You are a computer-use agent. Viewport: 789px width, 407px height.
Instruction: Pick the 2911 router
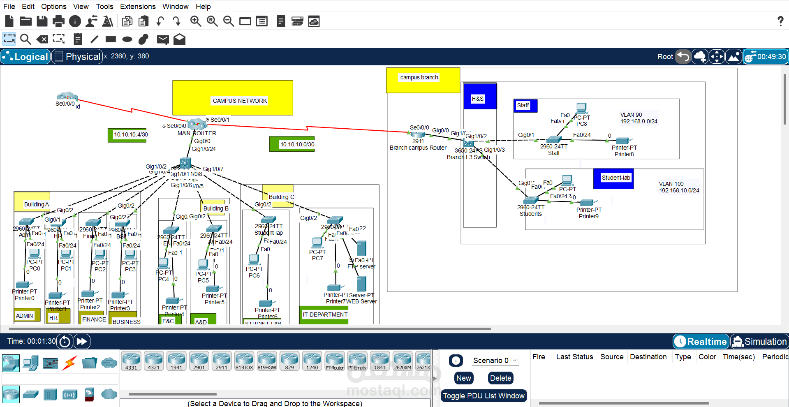pos(222,361)
